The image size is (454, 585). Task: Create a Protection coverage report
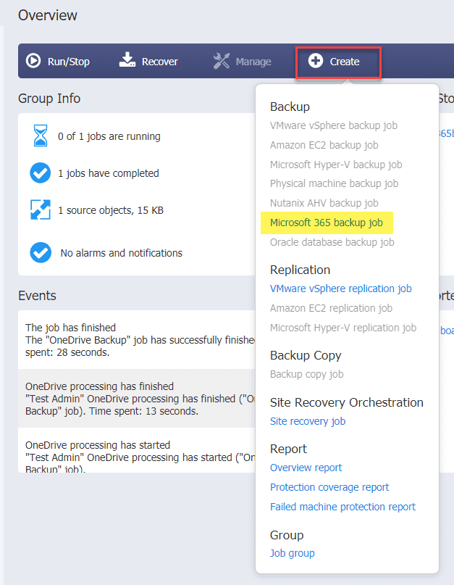coord(329,487)
